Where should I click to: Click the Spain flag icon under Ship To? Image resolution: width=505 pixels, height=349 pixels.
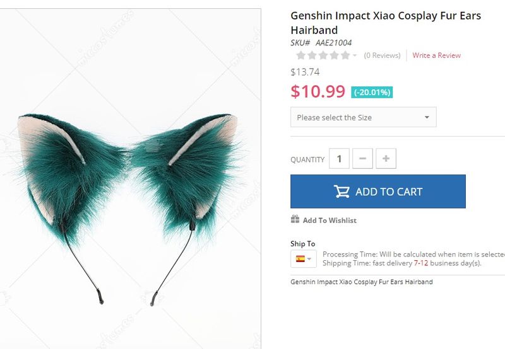[300, 259]
